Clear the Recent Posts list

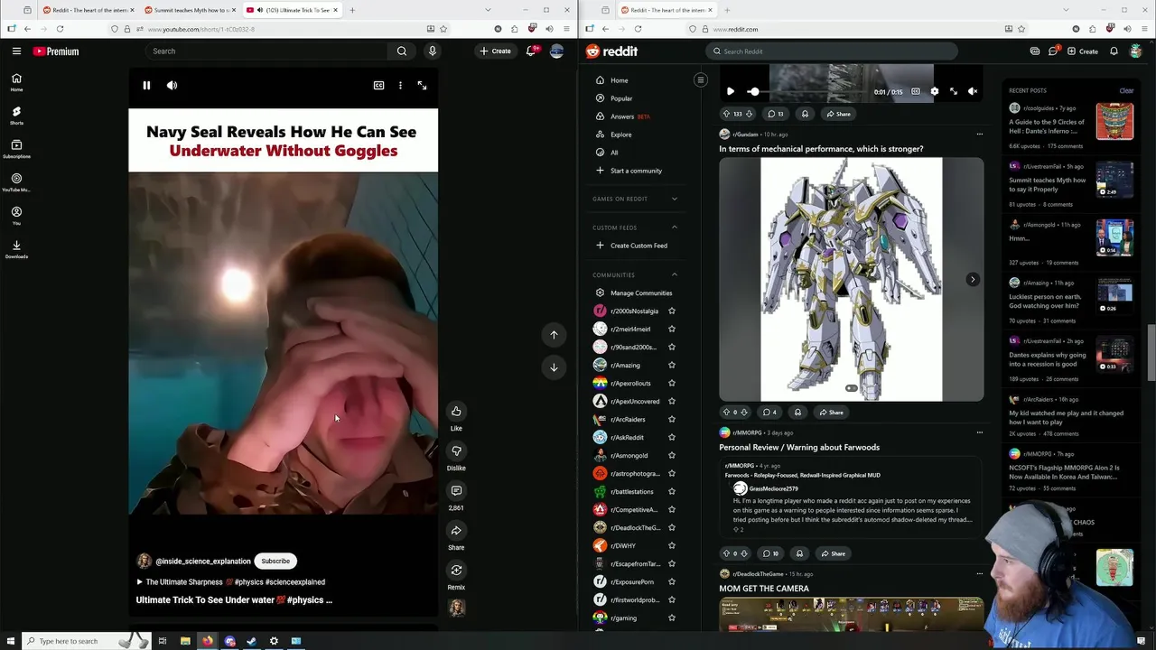click(x=1126, y=90)
